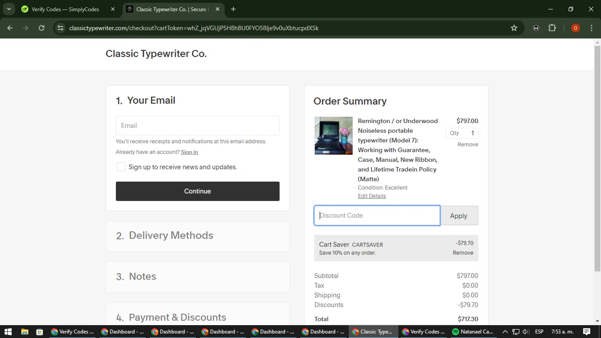Switch to the first Verify Codes taskbar window
The width and height of the screenshot is (601, 338).
pos(73,332)
